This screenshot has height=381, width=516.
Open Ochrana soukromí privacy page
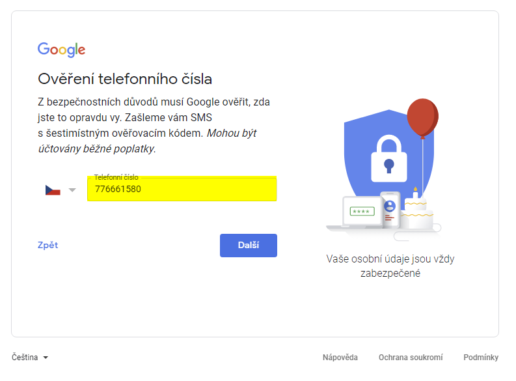(x=411, y=358)
